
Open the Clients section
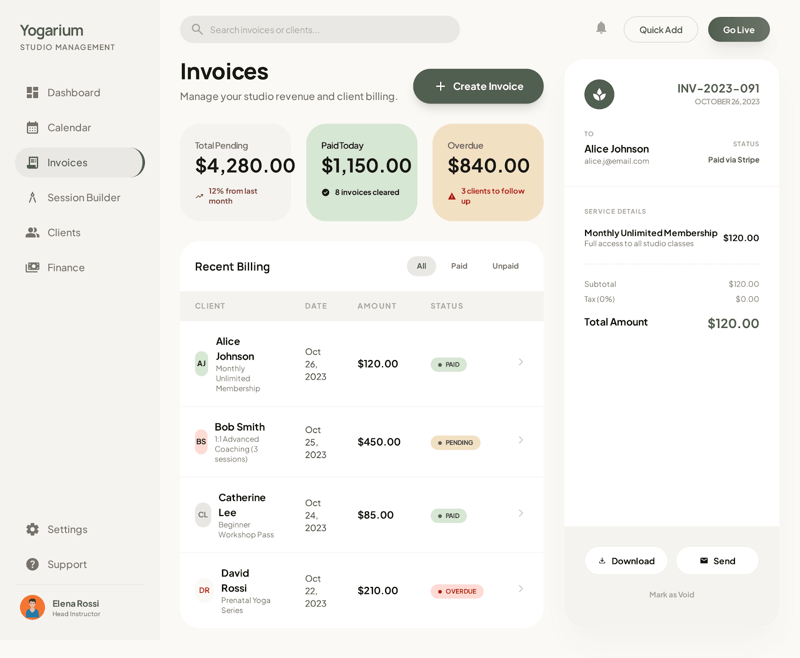(63, 232)
